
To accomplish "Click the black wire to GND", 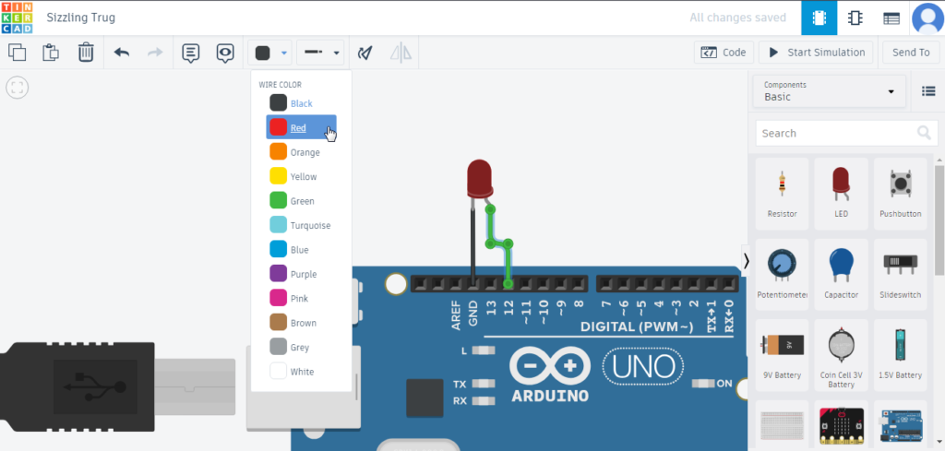I will [x=473, y=247].
